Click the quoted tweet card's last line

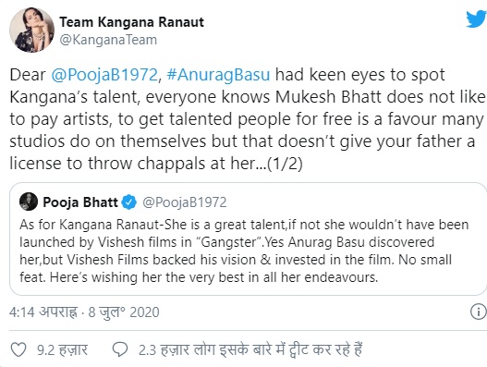click(x=199, y=277)
